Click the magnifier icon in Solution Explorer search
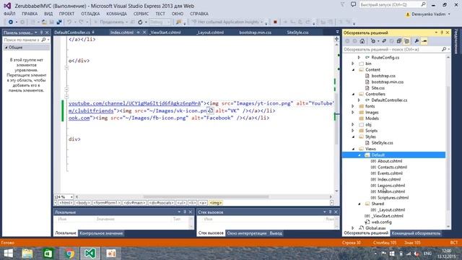 point(444,50)
